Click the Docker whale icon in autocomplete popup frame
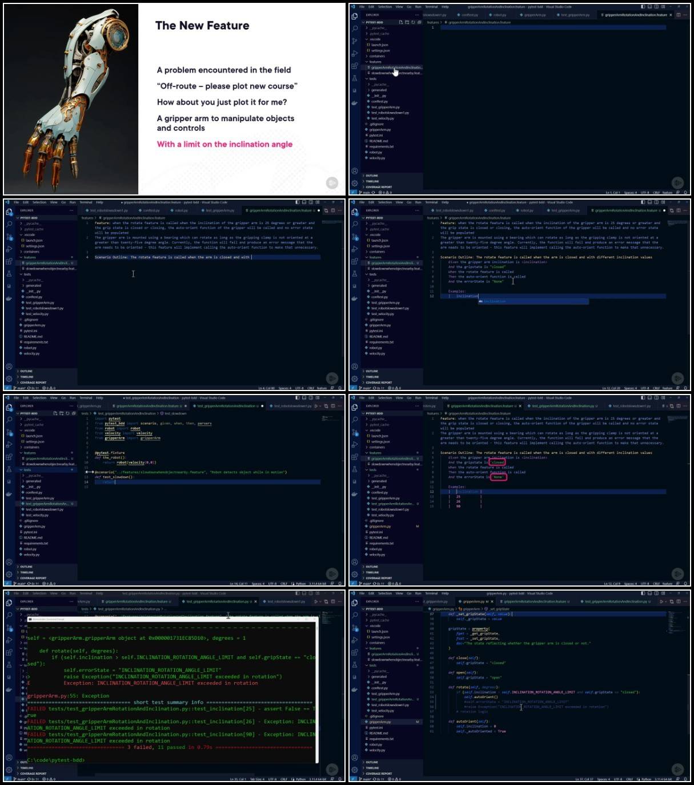The image size is (694, 785). (355, 298)
